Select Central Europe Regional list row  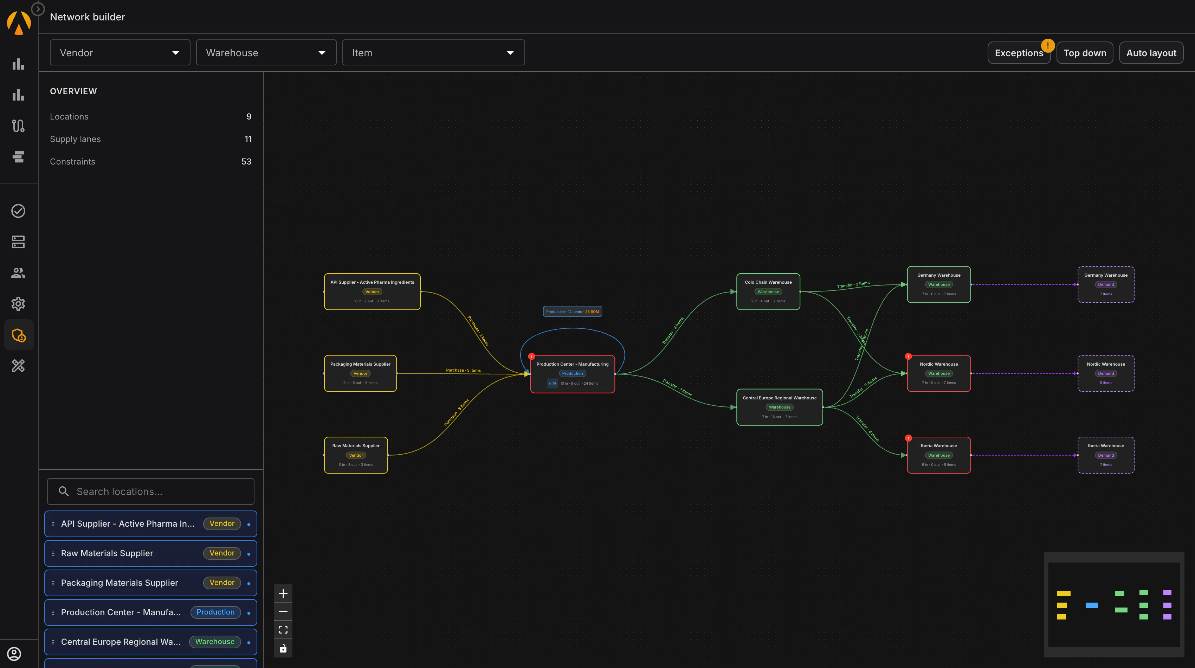[x=151, y=642]
